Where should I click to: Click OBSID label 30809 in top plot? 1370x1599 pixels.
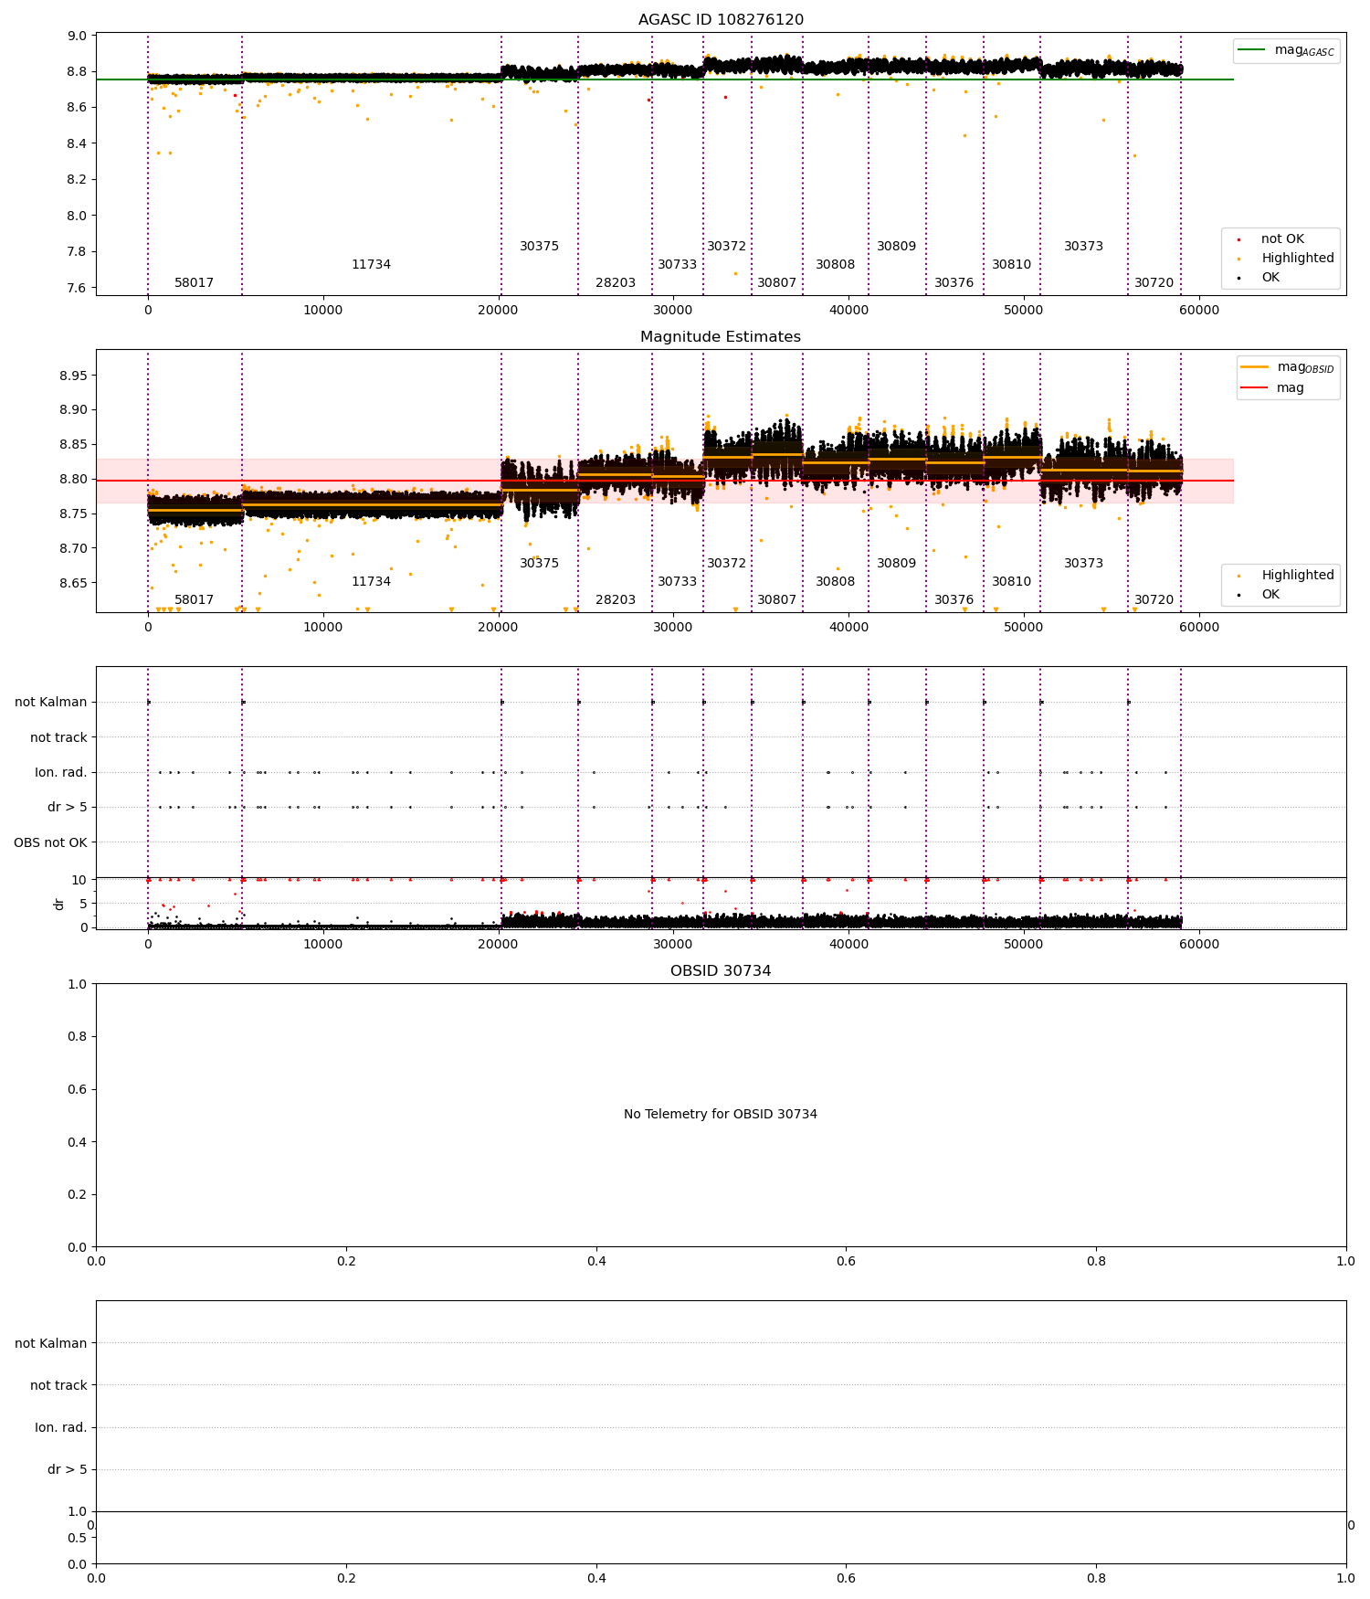tap(896, 247)
